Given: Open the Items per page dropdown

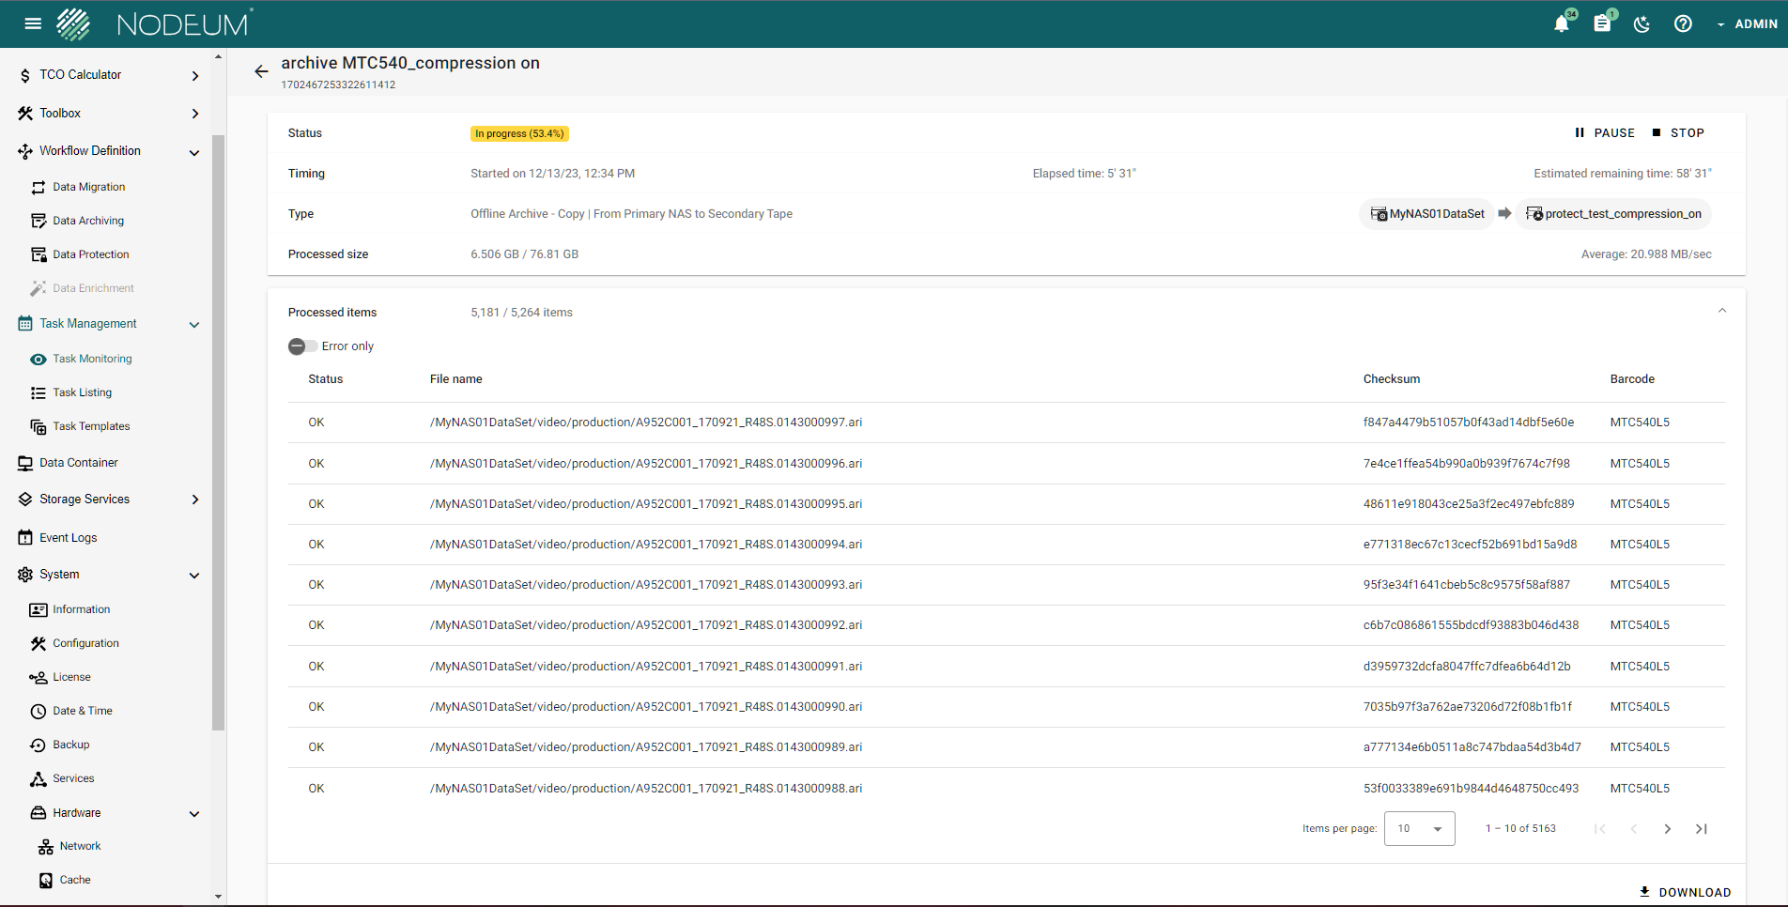Looking at the screenshot, I should tap(1419, 829).
